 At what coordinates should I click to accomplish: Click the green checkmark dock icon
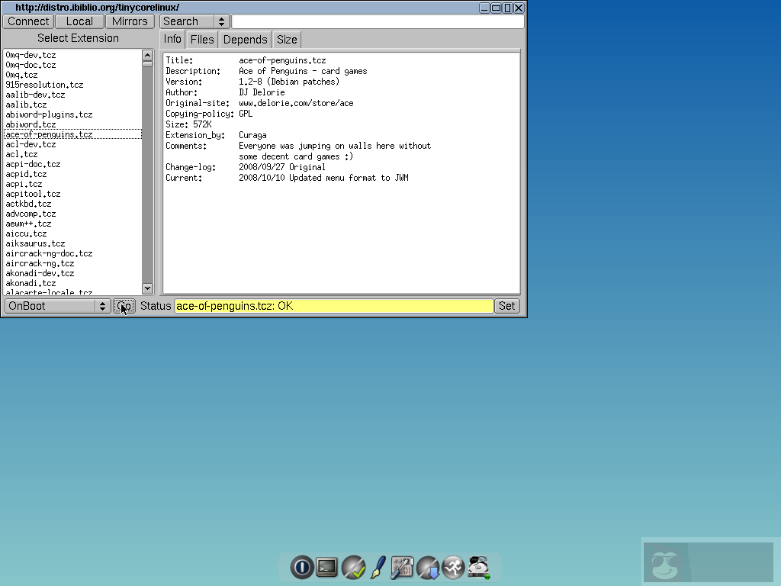[x=353, y=567]
